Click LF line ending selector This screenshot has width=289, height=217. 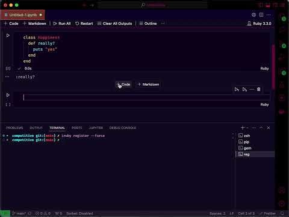tap(232, 213)
